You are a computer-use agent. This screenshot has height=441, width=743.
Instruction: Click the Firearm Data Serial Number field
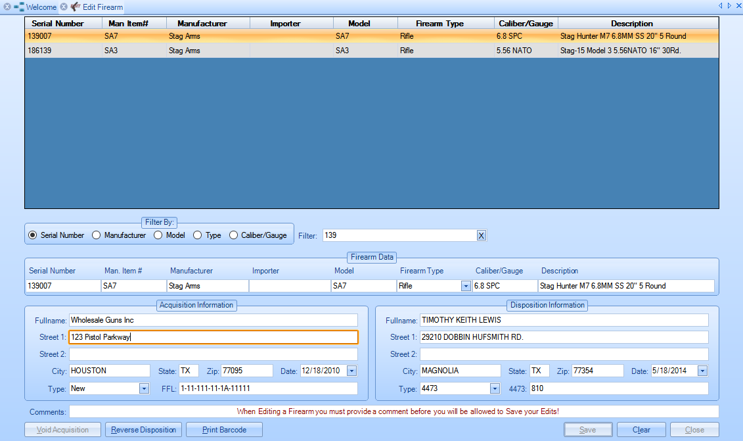pyautogui.click(x=63, y=286)
